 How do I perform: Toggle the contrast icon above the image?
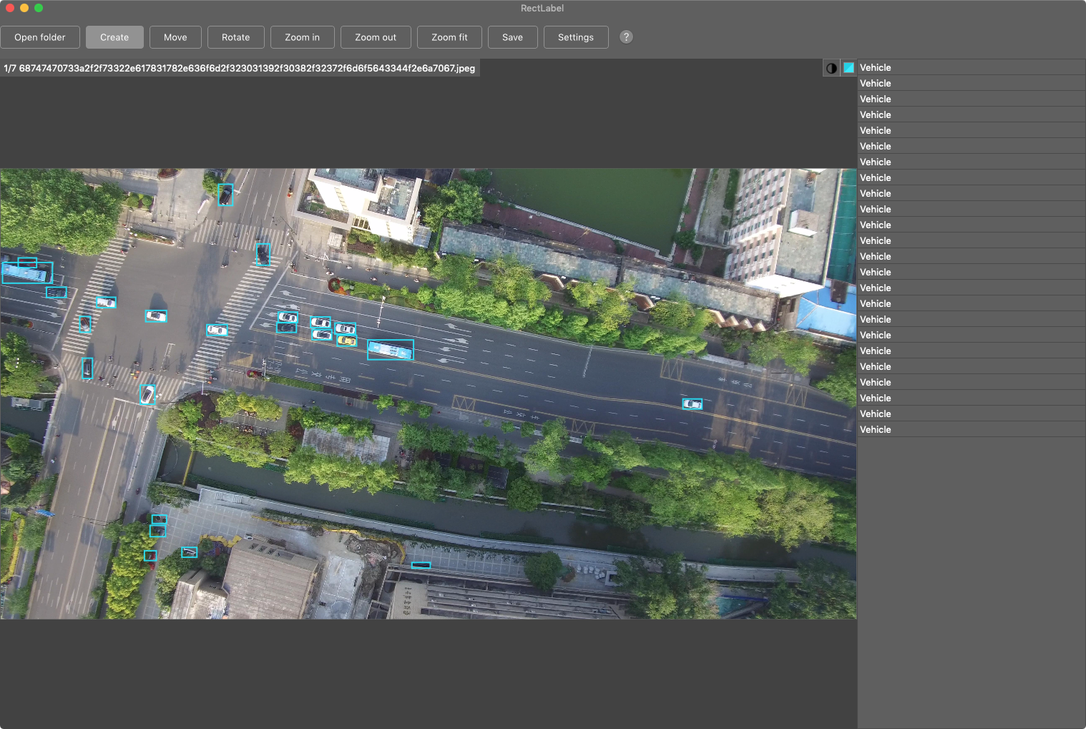click(x=831, y=67)
